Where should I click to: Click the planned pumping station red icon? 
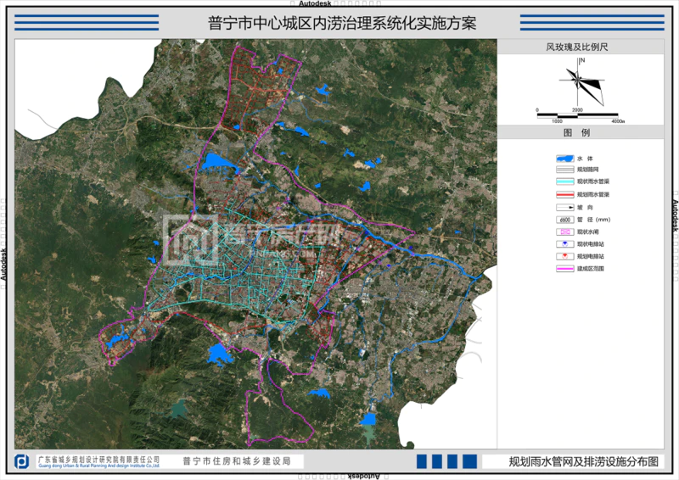click(564, 255)
